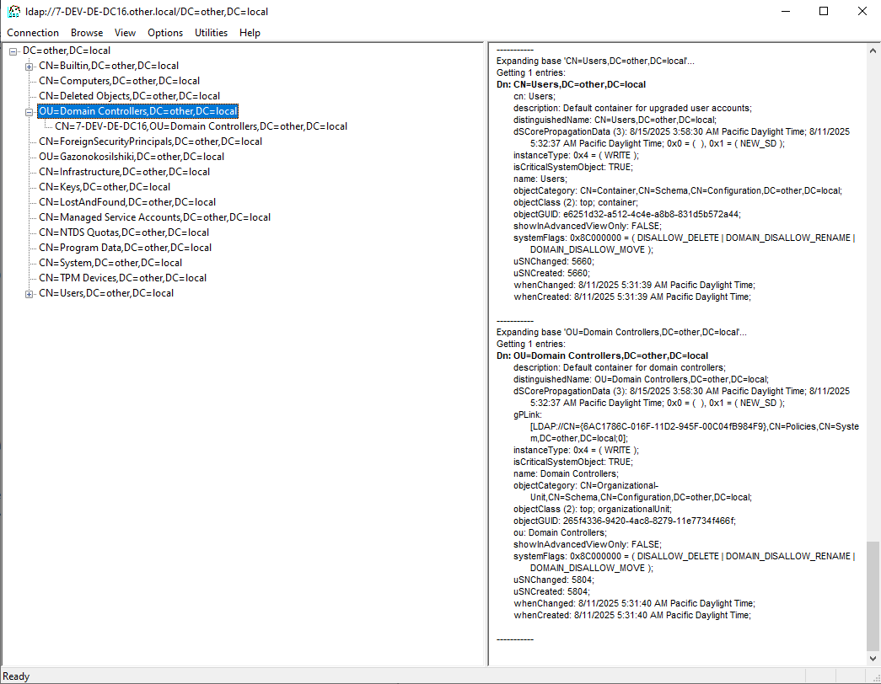The height and width of the screenshot is (684, 881).
Task: Open the Utilities menu
Action: (211, 33)
